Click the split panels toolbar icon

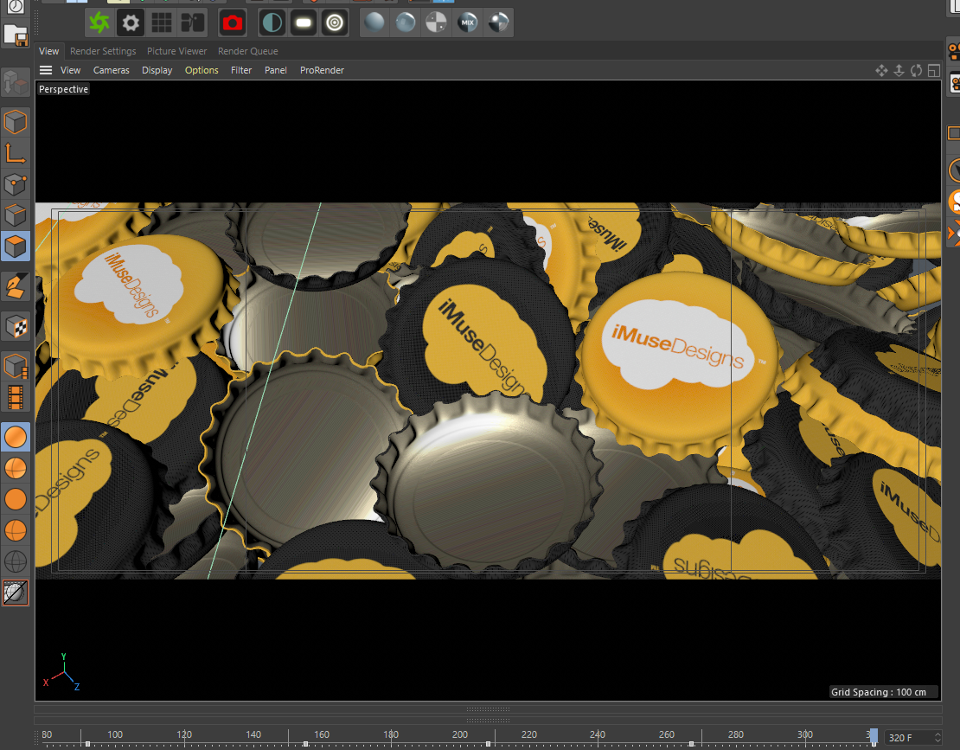[192, 23]
